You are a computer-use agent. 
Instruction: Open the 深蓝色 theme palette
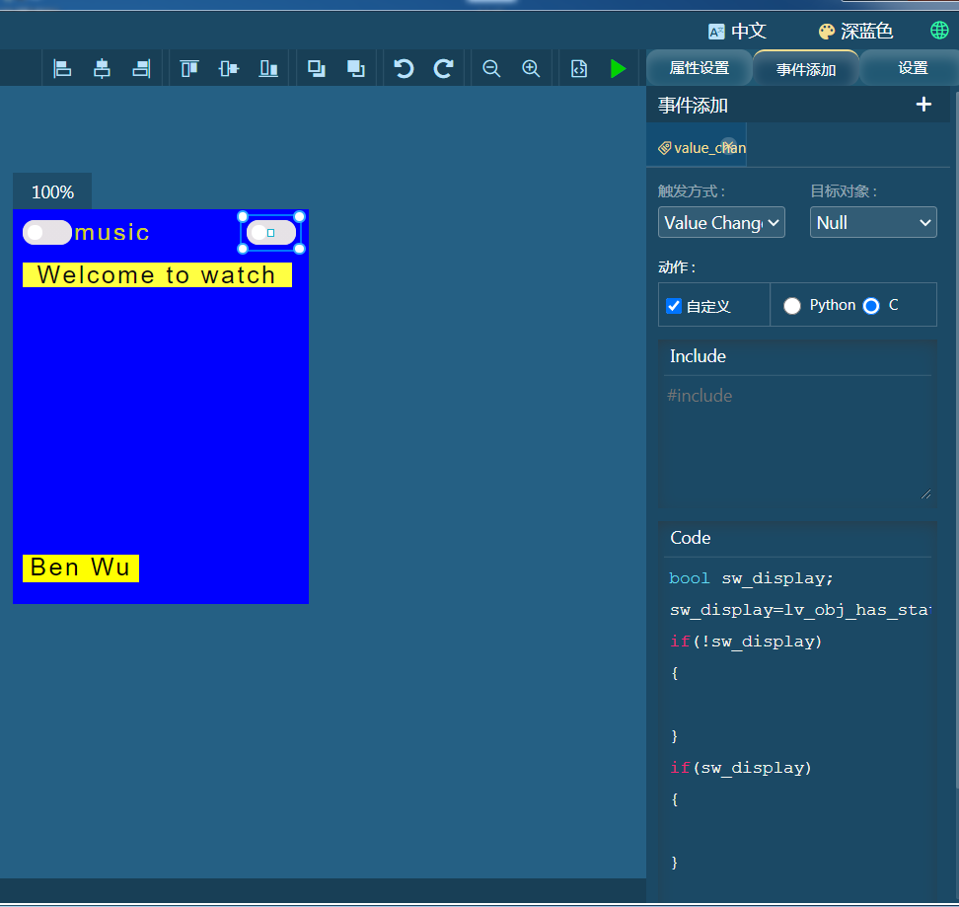pos(826,32)
